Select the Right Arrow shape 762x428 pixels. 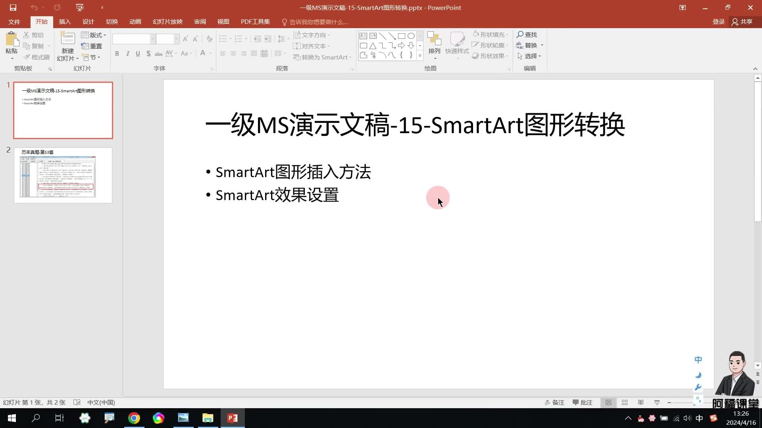(x=402, y=46)
